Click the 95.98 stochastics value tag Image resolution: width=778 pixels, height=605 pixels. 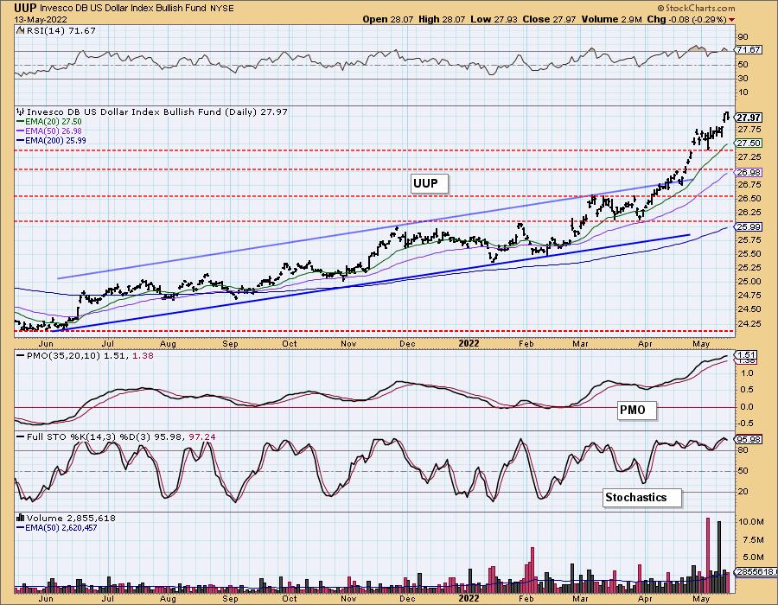(x=749, y=440)
